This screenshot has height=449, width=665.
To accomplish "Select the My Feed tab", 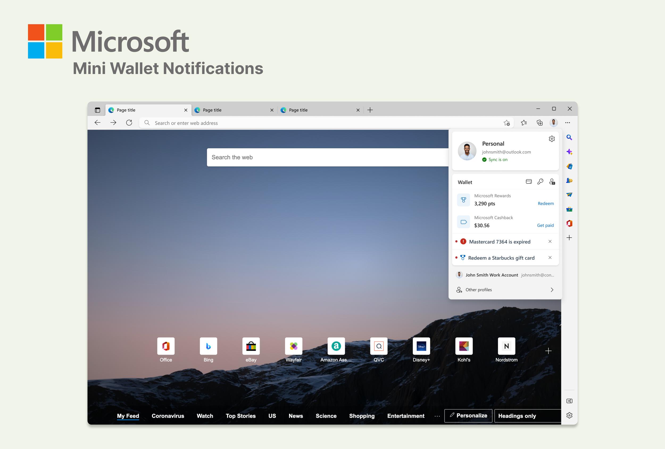I will pos(128,416).
